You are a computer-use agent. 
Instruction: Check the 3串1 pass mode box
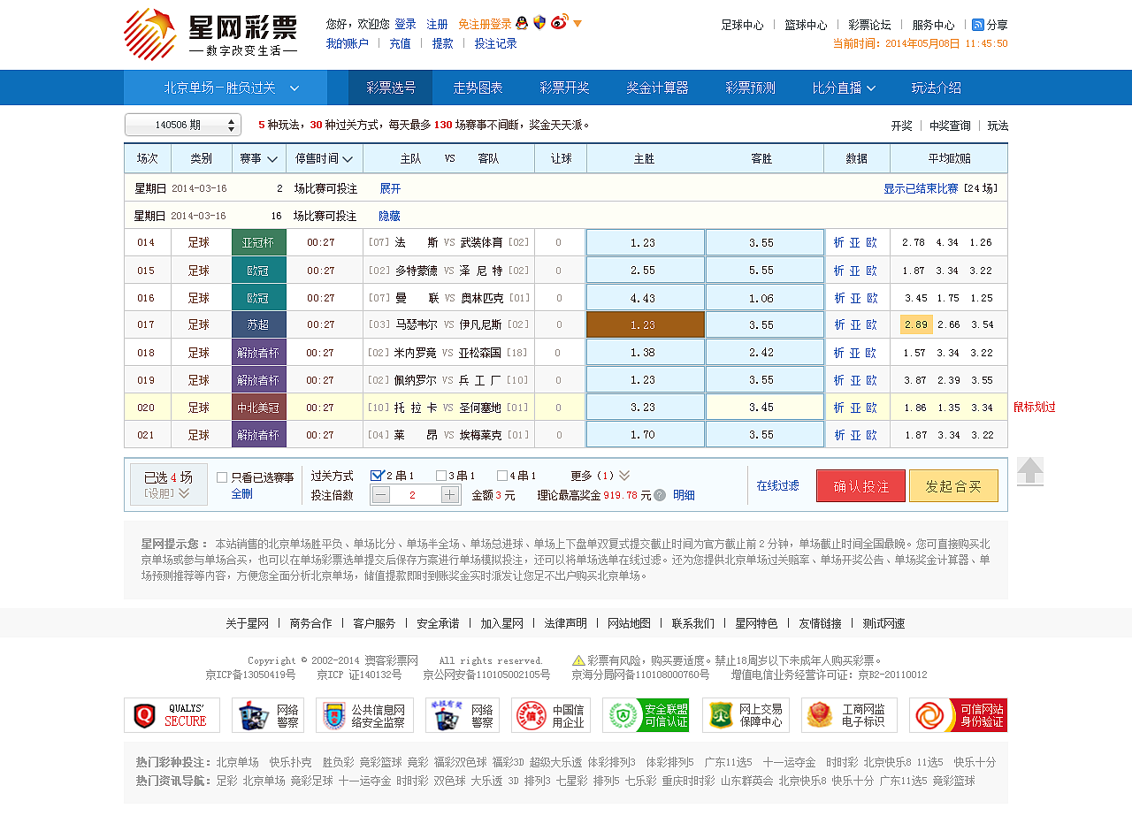point(440,475)
